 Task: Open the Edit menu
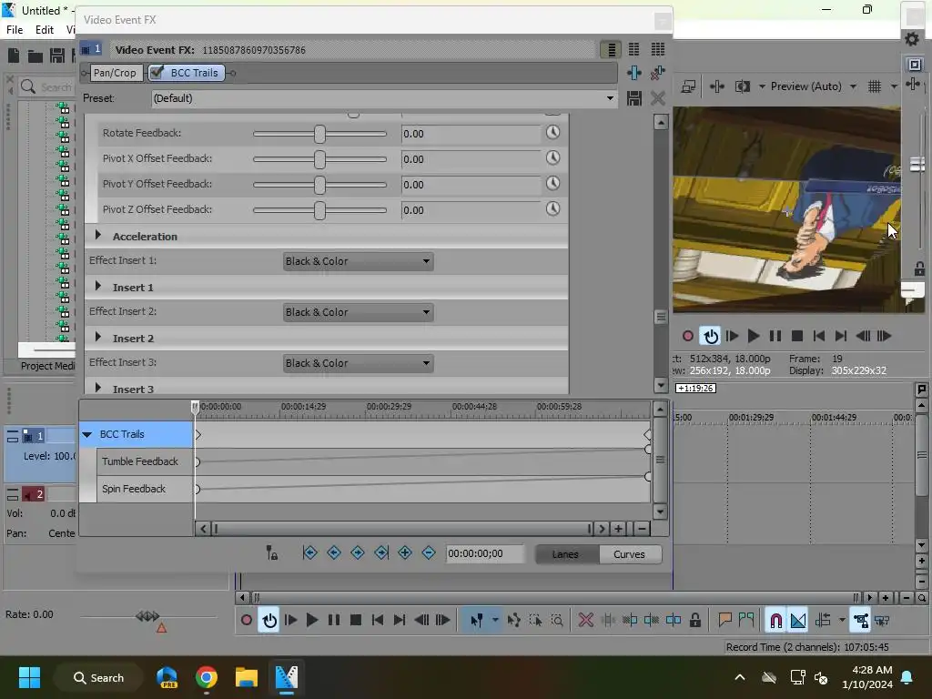pos(45,30)
